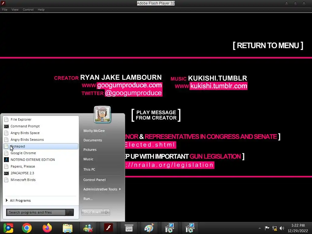The image size is (312, 234).
Task: Click the user avatar picture in Start menu
Action: coord(102,115)
